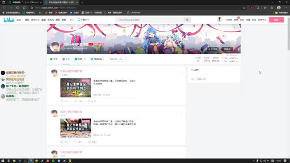Open the browser Collections icon

pos(272,8)
